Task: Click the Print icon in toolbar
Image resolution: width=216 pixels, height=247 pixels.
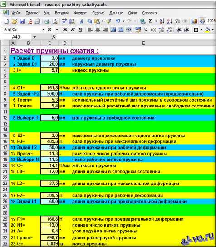Action: tap(47, 21)
